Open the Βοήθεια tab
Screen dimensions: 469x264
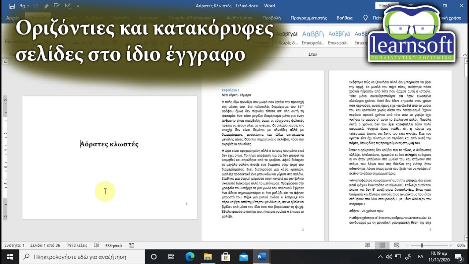pos(344,18)
